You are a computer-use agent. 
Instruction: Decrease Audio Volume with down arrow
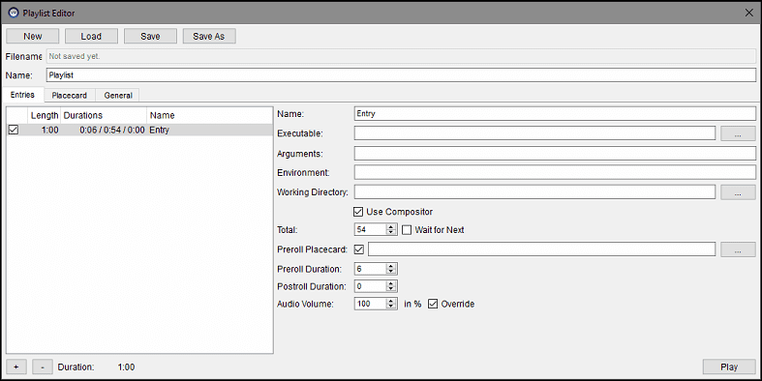tap(391, 307)
